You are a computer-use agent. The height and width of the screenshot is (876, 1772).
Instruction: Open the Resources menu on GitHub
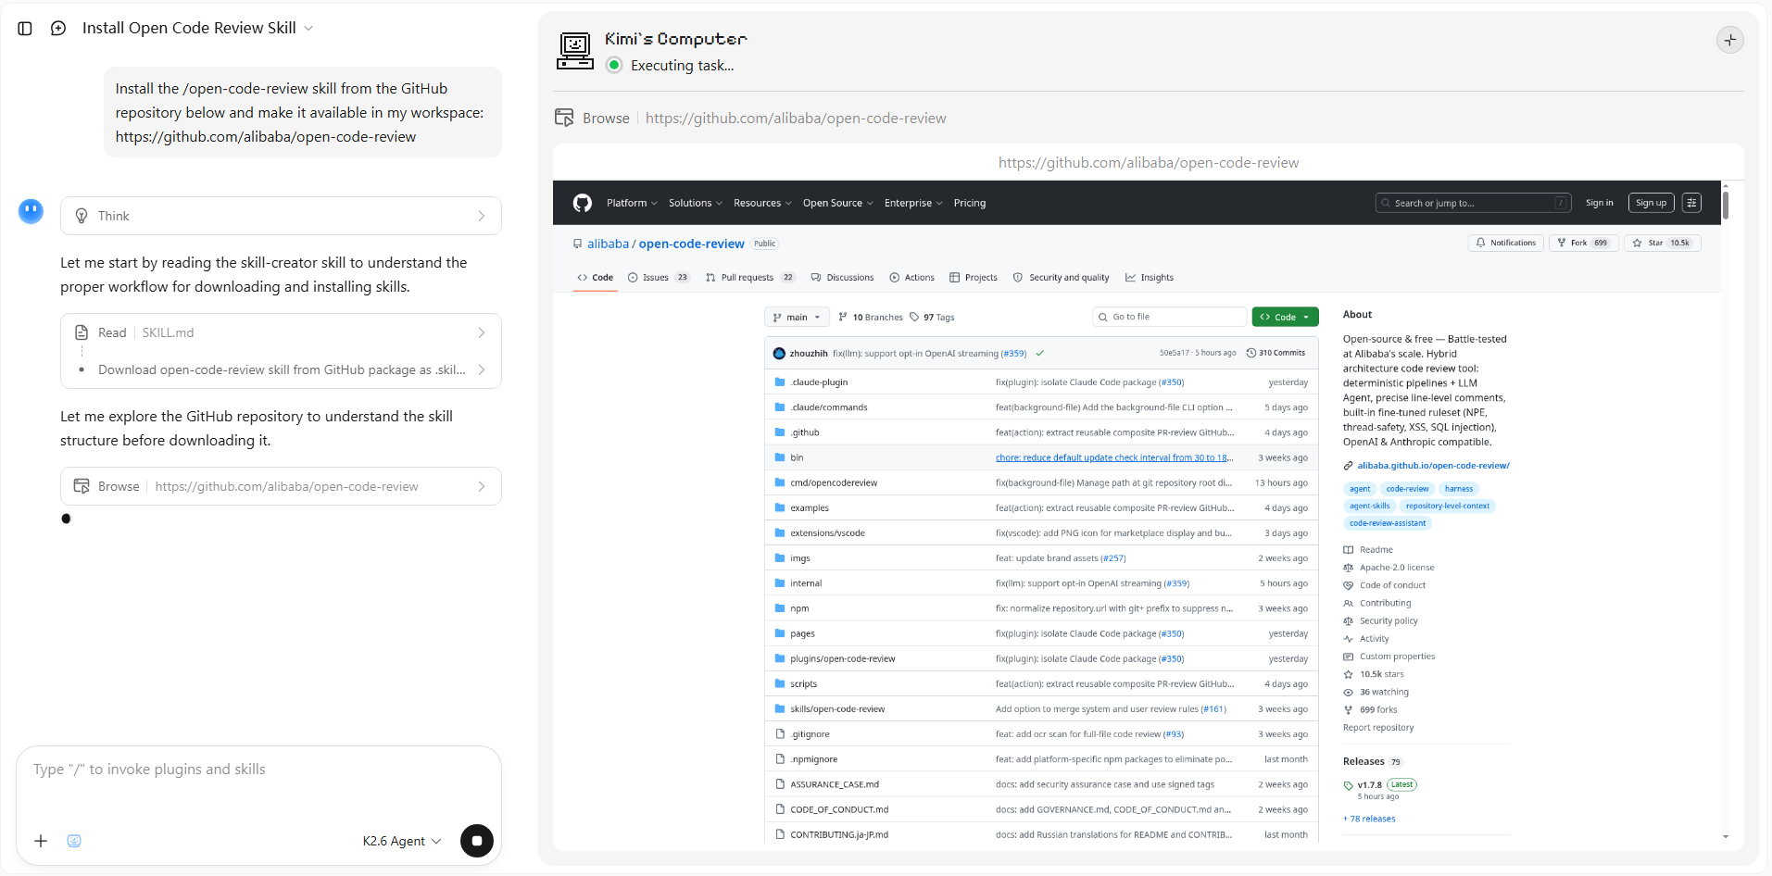coord(762,203)
